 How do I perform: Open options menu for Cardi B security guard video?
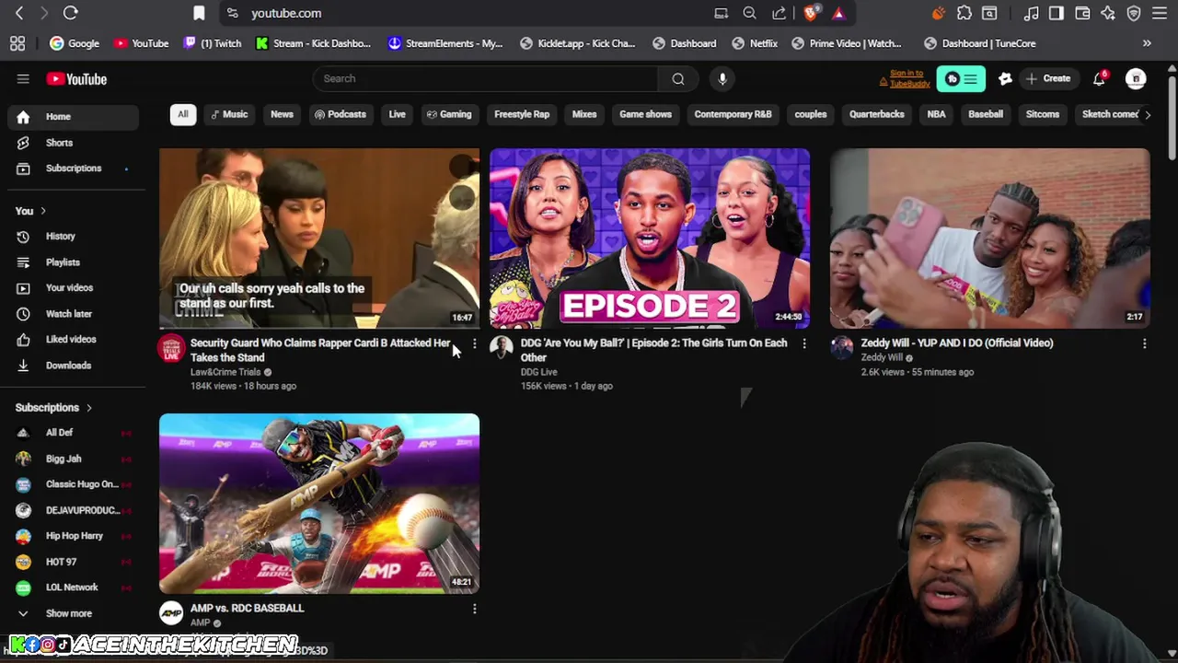(x=474, y=343)
